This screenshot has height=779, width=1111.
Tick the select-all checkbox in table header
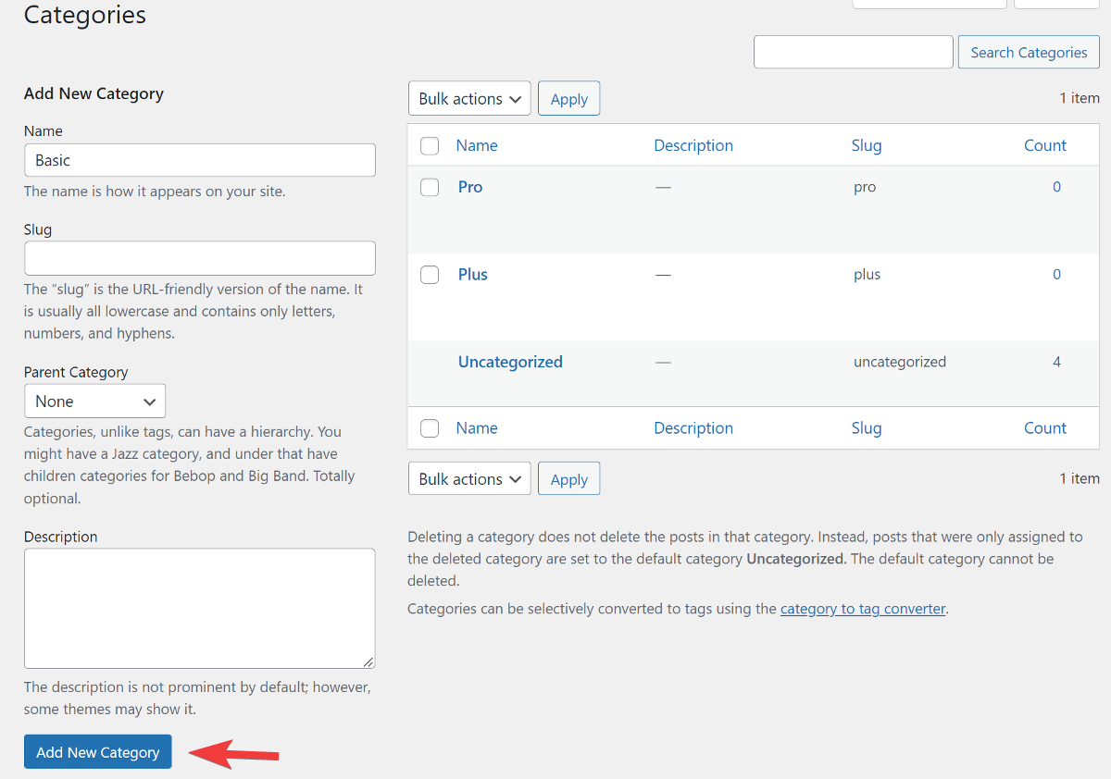point(430,145)
